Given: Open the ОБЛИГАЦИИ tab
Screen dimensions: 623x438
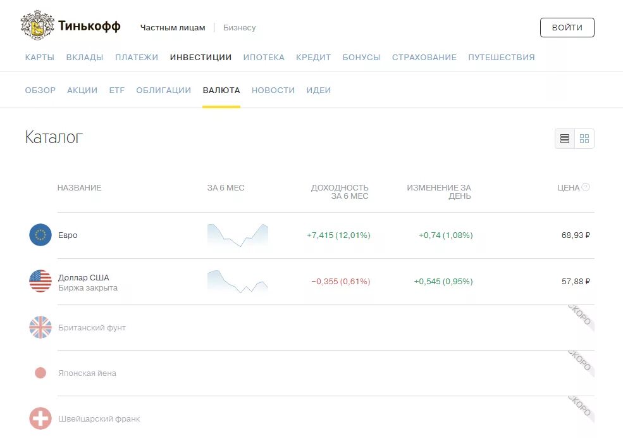Looking at the screenshot, I should click(164, 91).
